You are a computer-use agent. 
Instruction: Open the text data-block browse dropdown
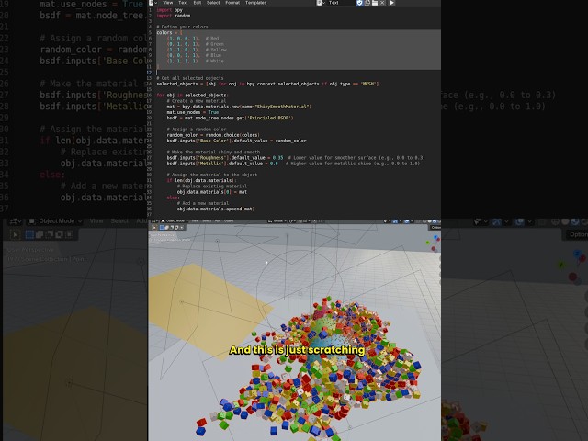coord(321,3)
